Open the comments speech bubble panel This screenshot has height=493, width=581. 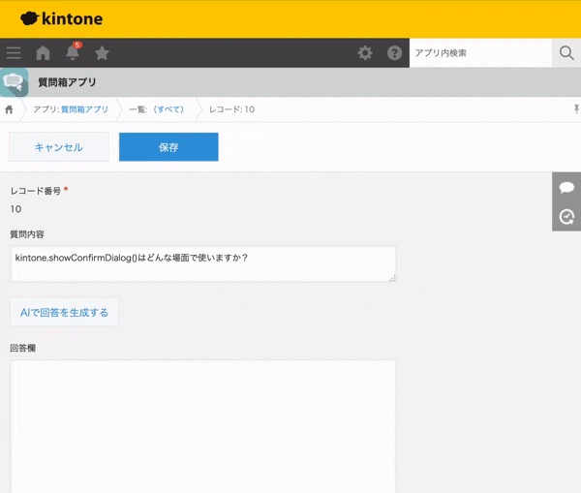click(x=566, y=187)
